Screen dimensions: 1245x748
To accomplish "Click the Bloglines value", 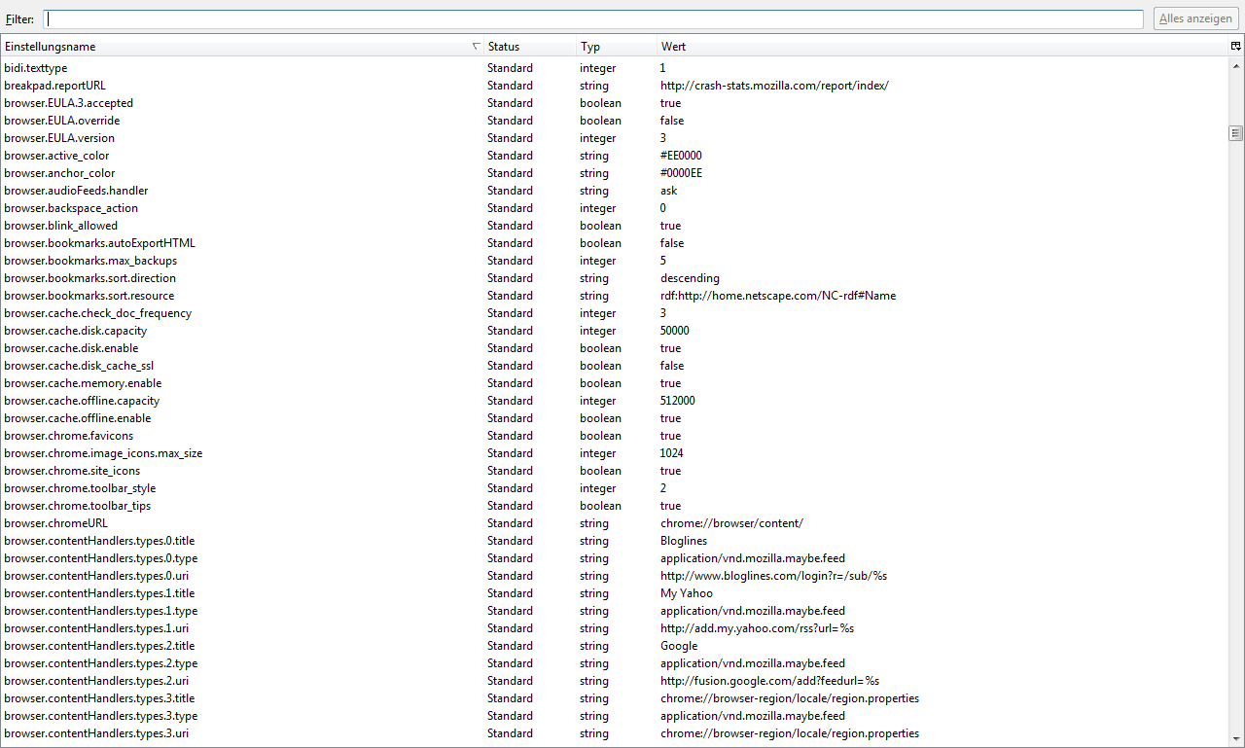I will (x=684, y=541).
